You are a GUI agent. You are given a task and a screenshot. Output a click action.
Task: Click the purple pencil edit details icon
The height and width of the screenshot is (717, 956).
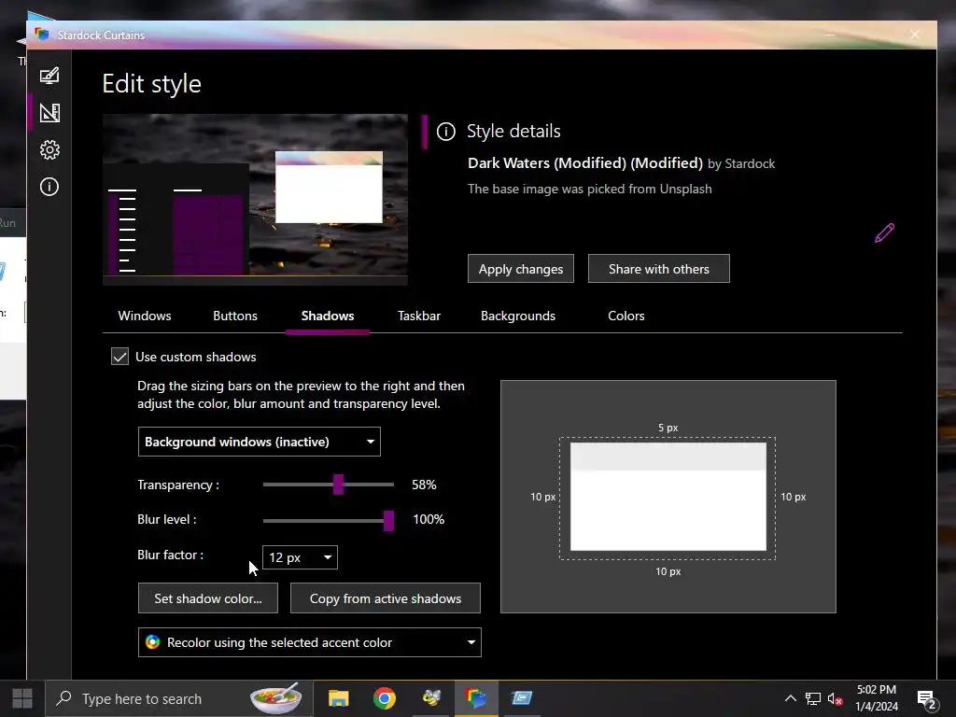click(884, 232)
